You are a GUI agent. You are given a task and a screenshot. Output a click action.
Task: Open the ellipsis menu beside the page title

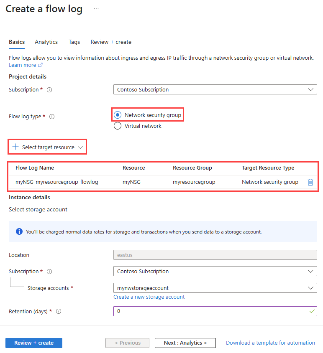click(x=96, y=8)
